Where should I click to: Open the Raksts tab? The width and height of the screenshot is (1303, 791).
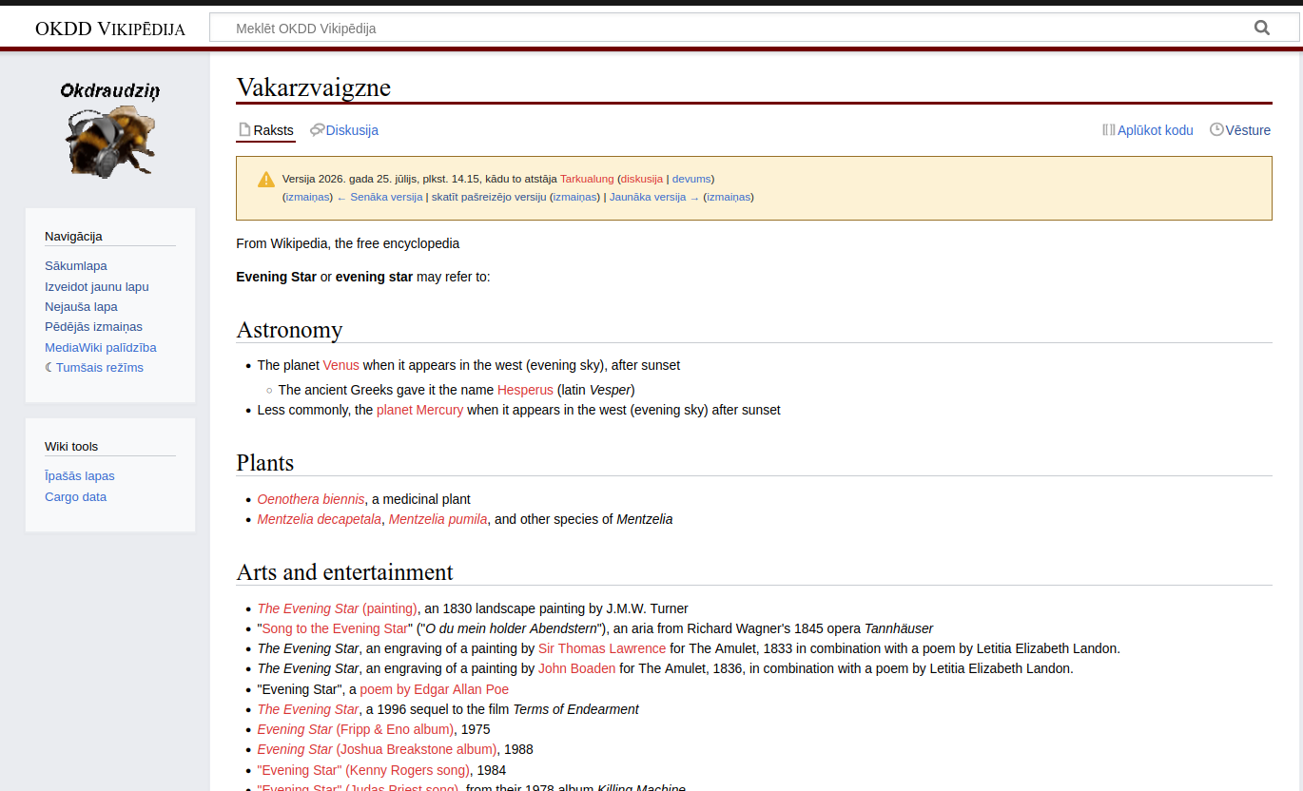(265, 130)
